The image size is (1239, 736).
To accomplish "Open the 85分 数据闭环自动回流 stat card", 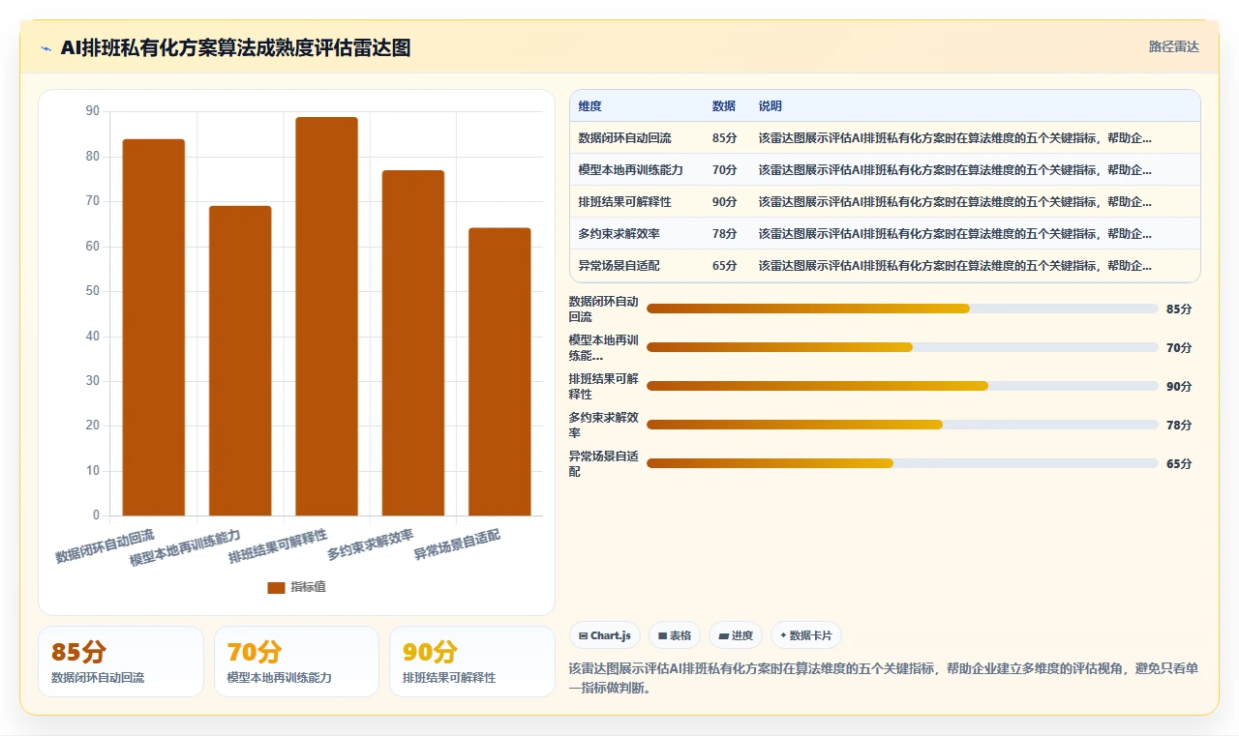I will pyautogui.click(x=121, y=662).
